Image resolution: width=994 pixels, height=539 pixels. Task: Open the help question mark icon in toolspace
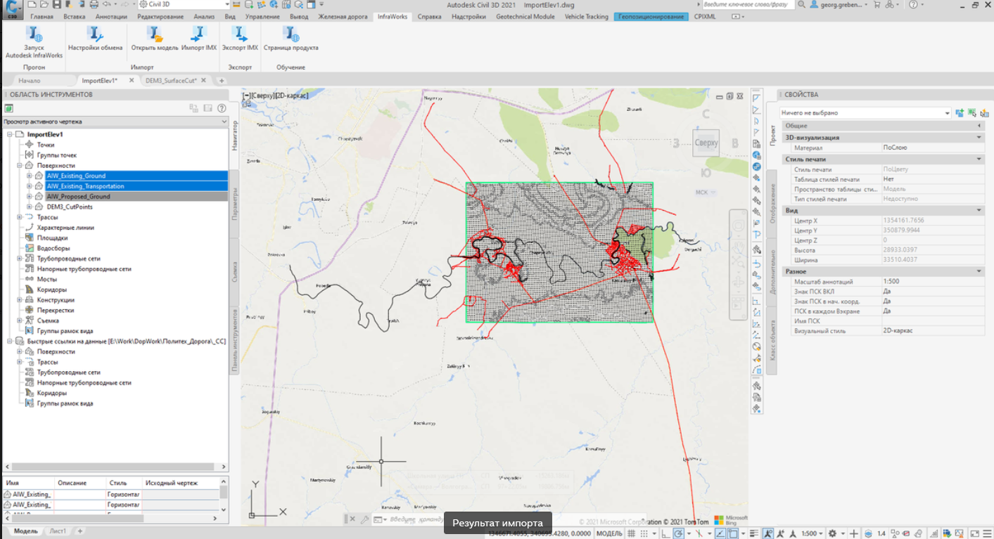click(x=222, y=108)
